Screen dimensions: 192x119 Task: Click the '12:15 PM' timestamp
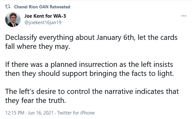click(x=15, y=113)
